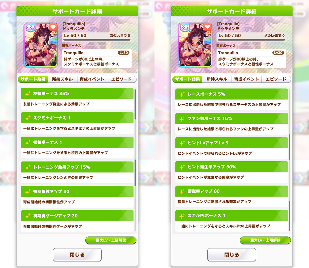Click sparkle icon beside レースボーナス 5%
The height and width of the screenshot is (268, 309).
182,94
